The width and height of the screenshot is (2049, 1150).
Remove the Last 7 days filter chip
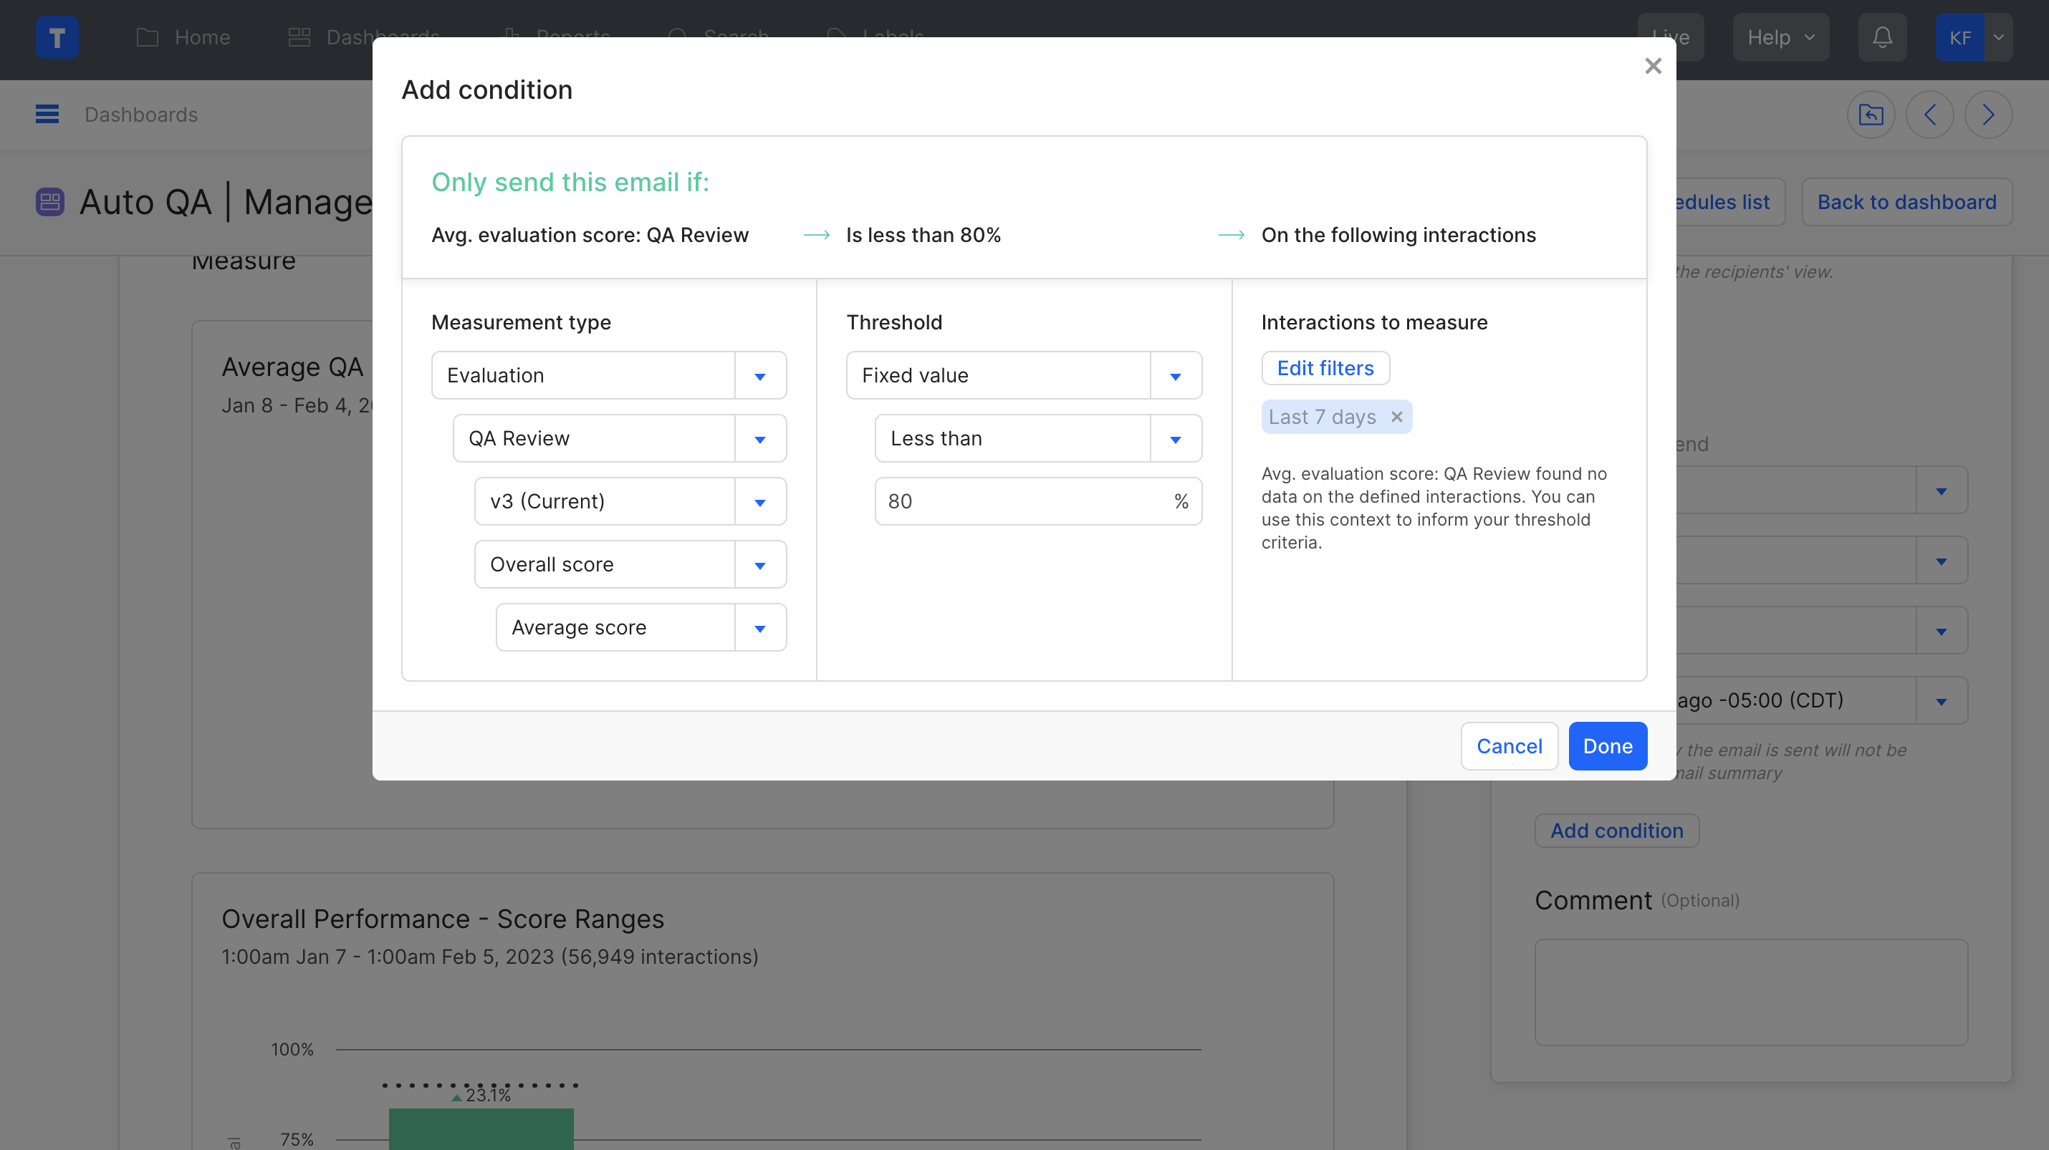[x=1396, y=417]
